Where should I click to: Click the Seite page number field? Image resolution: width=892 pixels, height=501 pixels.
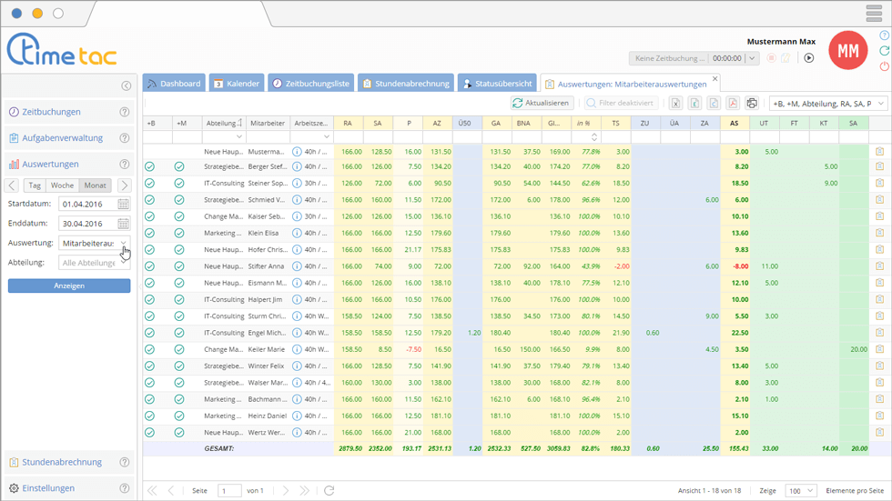click(x=229, y=491)
